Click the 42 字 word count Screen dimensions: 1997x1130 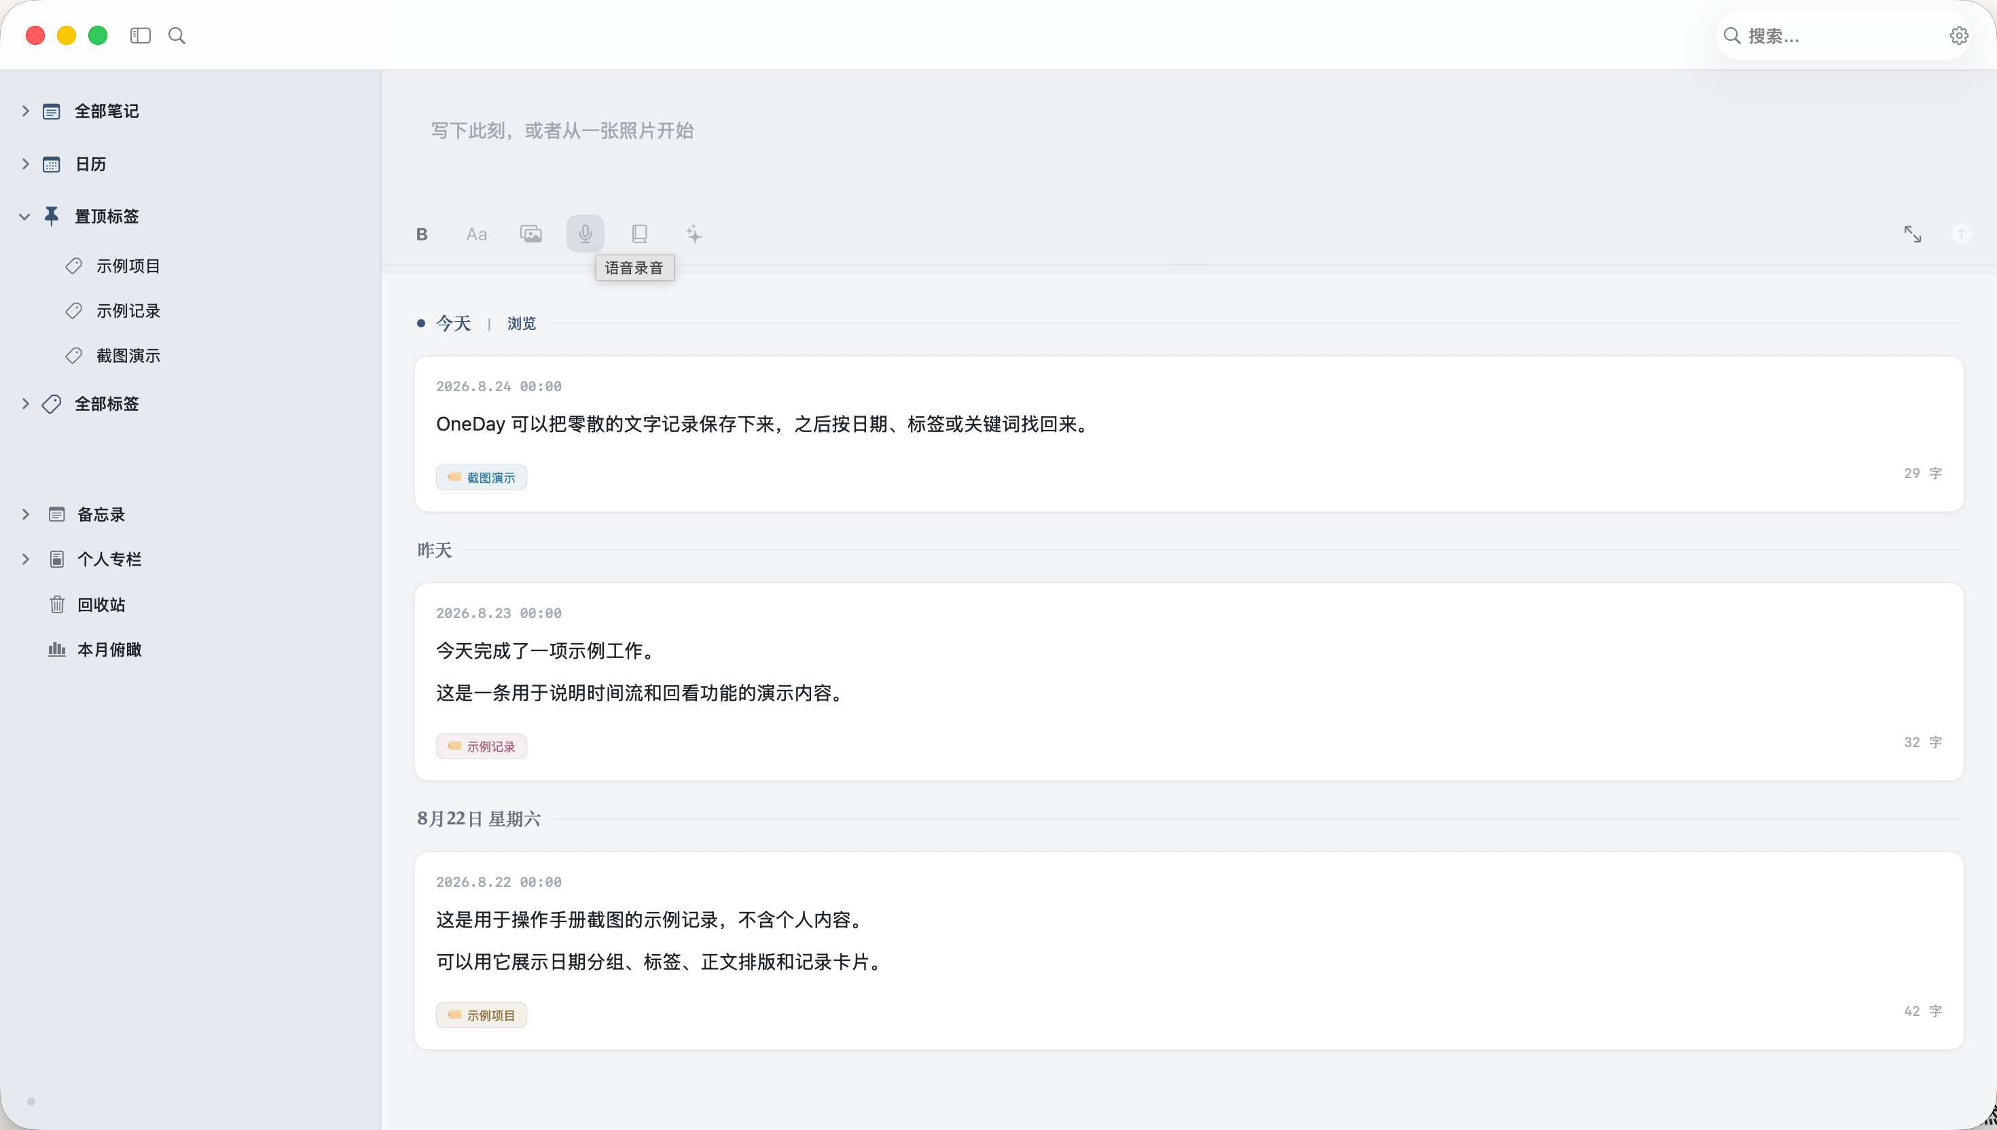click(1922, 1011)
